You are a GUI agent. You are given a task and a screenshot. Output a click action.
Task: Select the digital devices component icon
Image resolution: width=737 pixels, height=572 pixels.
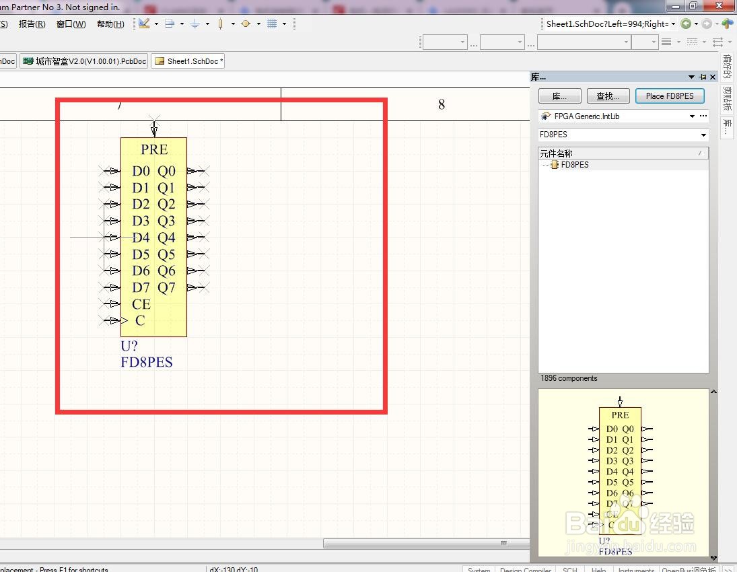tap(221, 24)
